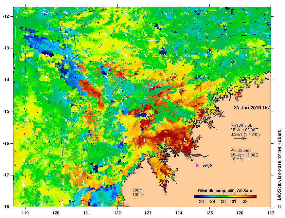Click the '0.5m/s (1kt 24h)' label
The image size is (285, 218).
[245, 135]
